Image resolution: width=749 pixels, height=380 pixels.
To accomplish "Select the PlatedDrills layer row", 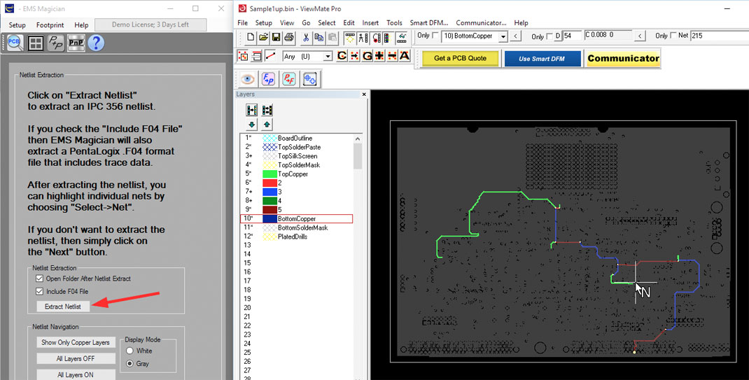I will tap(296, 237).
